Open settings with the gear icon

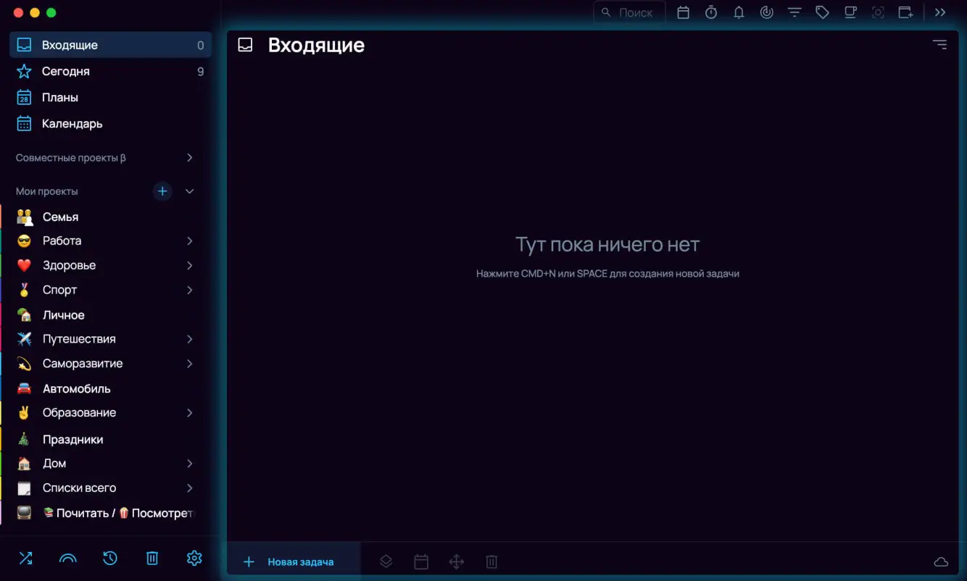click(194, 558)
